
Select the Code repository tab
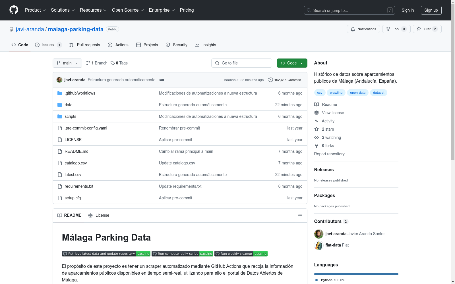point(20,45)
